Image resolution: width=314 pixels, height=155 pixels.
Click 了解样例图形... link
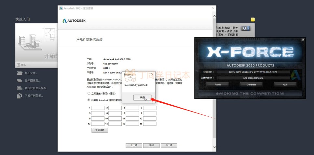click(34, 96)
